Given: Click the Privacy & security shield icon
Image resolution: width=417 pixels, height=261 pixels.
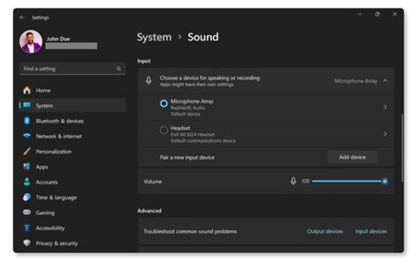Looking at the screenshot, I should 27,244.
